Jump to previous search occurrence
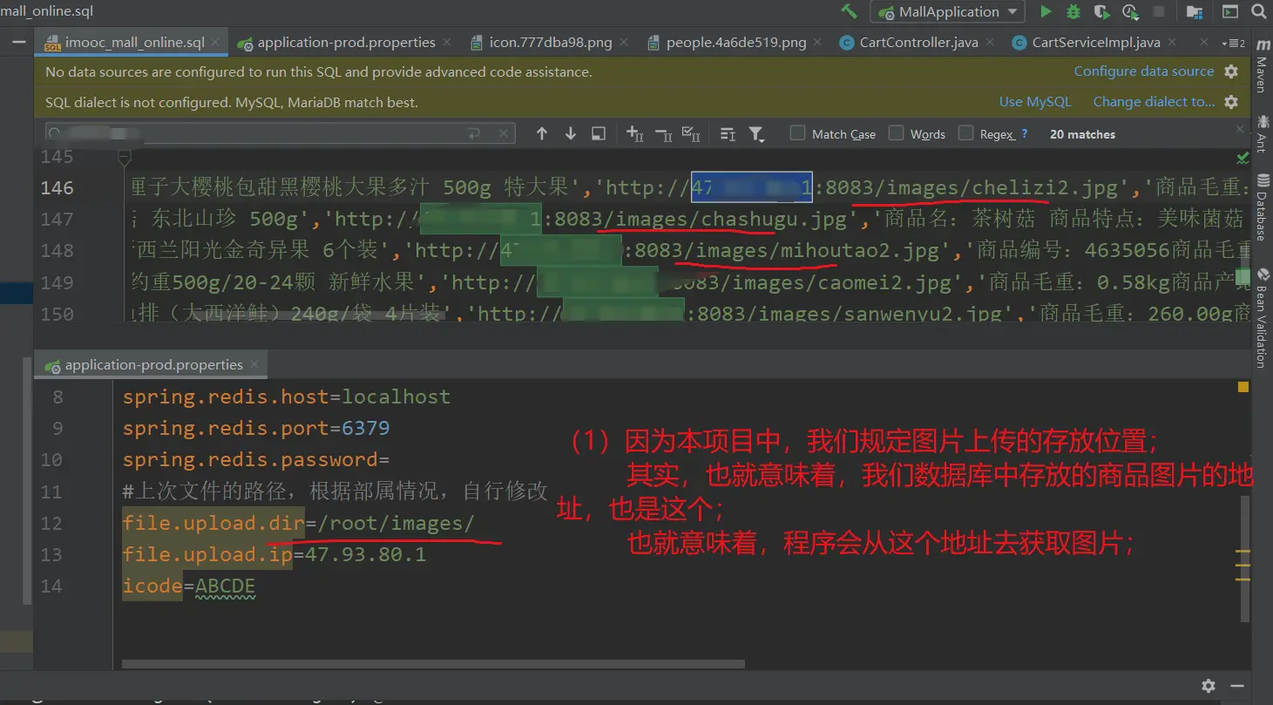This screenshot has width=1273, height=705. click(542, 133)
